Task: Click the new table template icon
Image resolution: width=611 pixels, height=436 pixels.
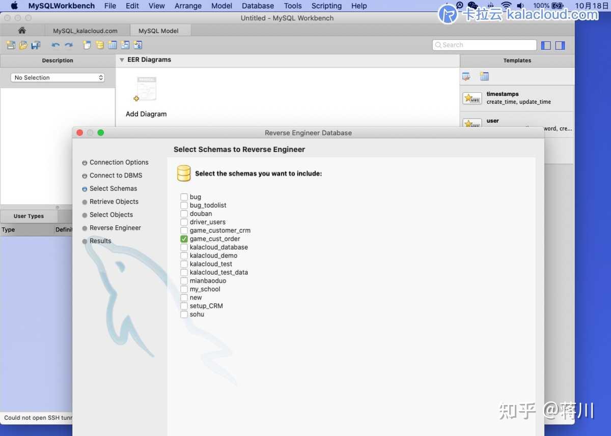Action: coord(484,76)
